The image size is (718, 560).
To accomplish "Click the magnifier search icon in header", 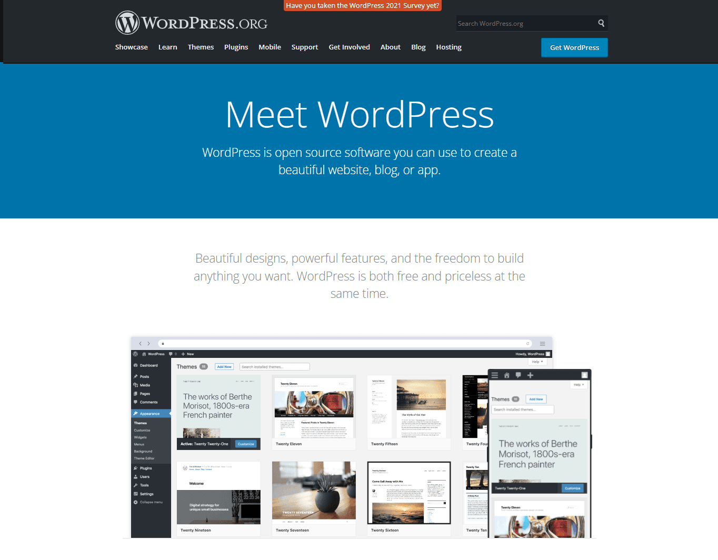I will (x=601, y=23).
